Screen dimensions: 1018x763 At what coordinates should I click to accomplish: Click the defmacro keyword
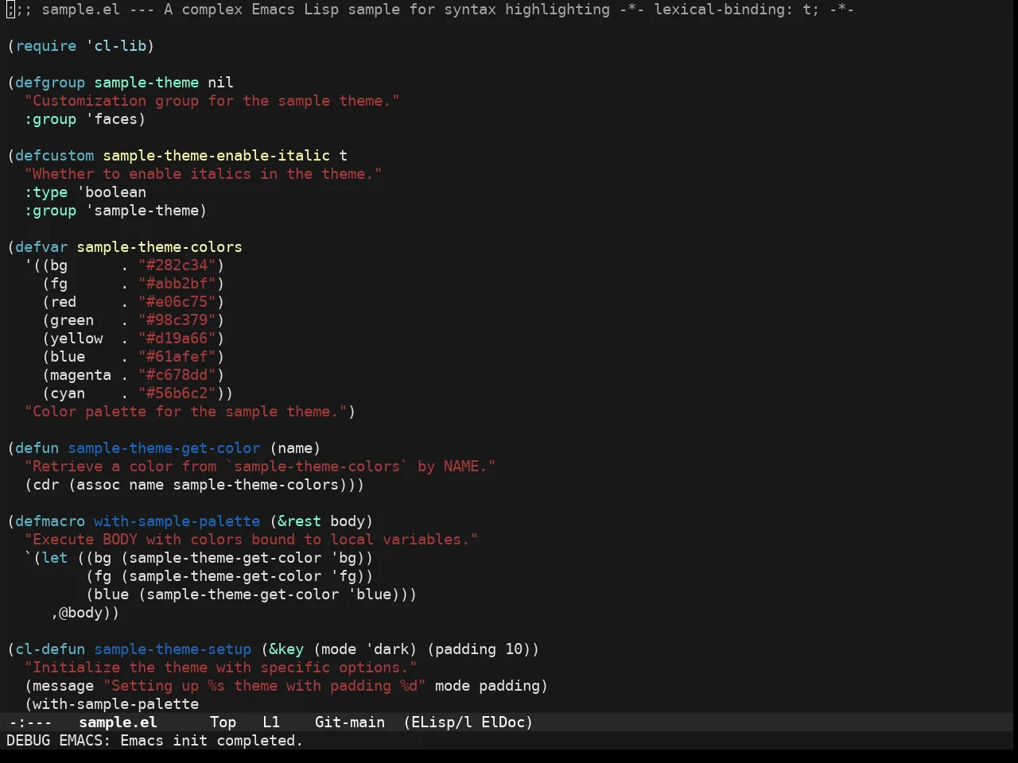pyautogui.click(x=50, y=521)
